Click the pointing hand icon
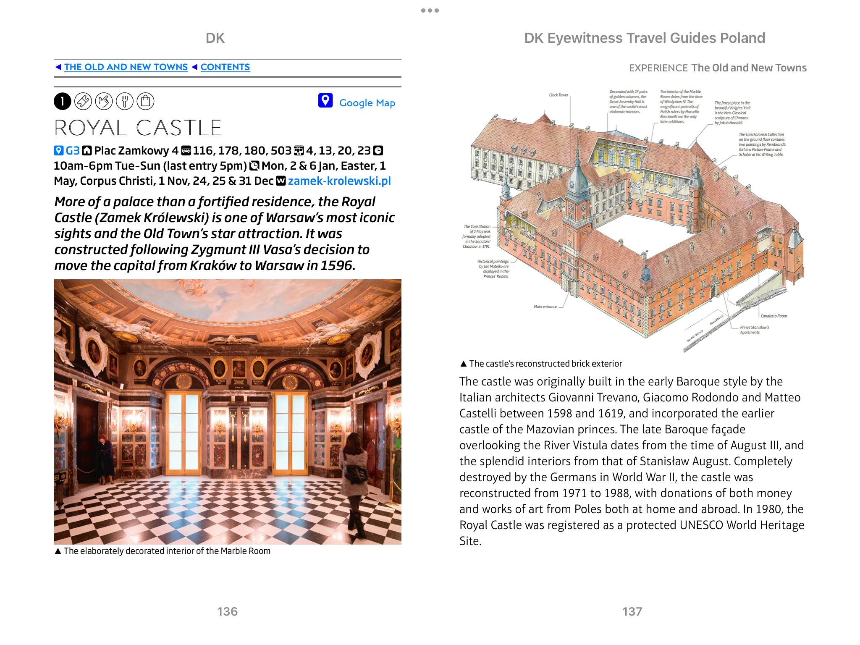The image size is (860, 645). click(104, 101)
